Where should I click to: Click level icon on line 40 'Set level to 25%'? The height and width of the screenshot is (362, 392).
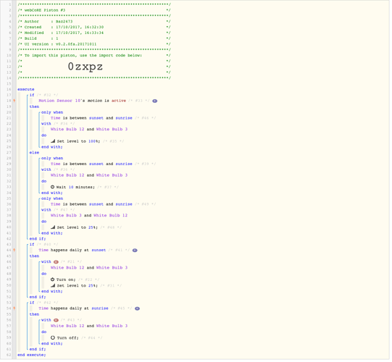(53, 228)
